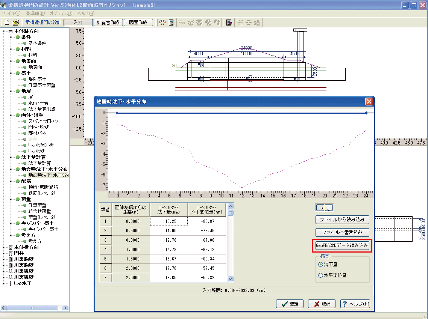The height and width of the screenshot is (319, 428).
Task: Open the ファイル(F) menu
Action: (11, 14)
